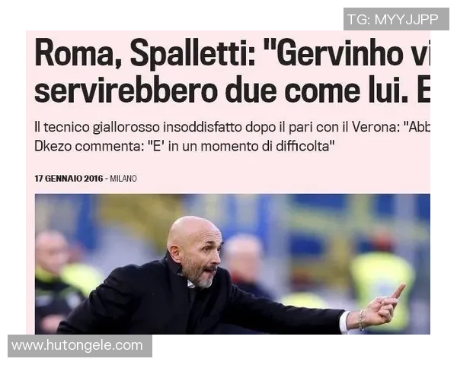Open the www.hutongele.com watermark link

coord(79,346)
